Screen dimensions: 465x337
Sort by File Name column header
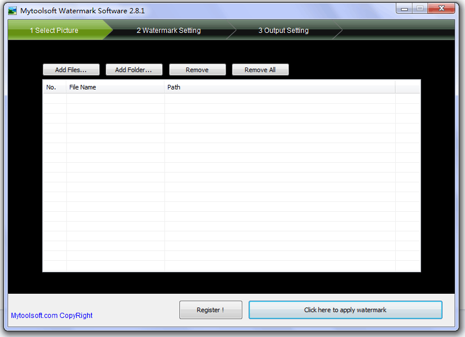[115, 87]
